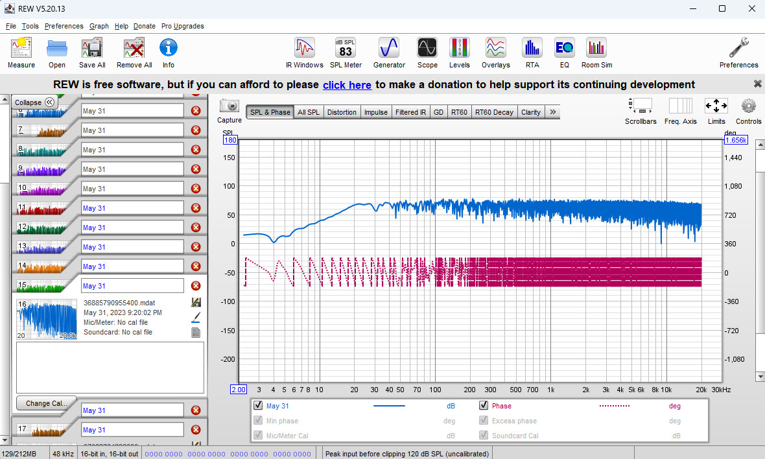765x459 pixels.
Task: Click the Change Cal... button
Action: pyautogui.click(x=46, y=403)
